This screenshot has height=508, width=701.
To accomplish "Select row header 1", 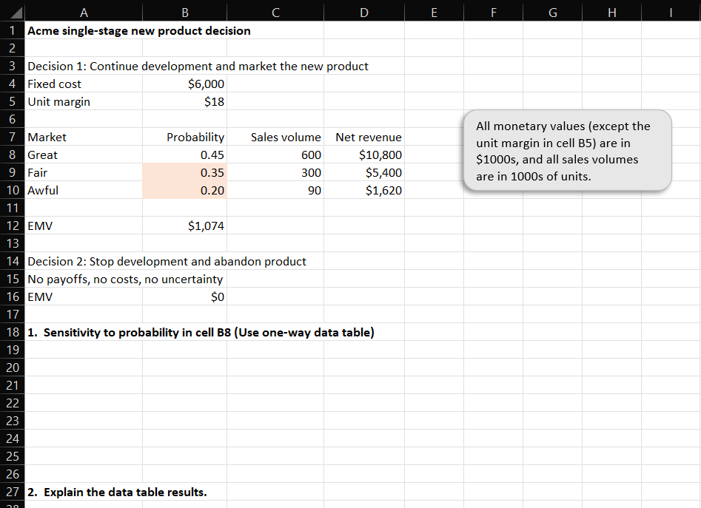I will pos(13,30).
